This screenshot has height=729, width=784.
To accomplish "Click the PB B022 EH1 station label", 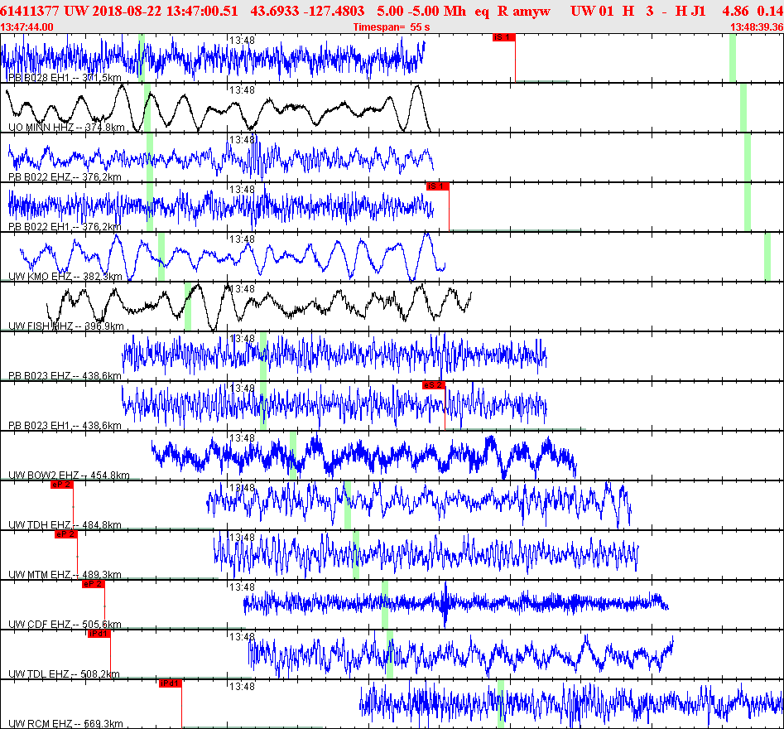I will [x=65, y=227].
